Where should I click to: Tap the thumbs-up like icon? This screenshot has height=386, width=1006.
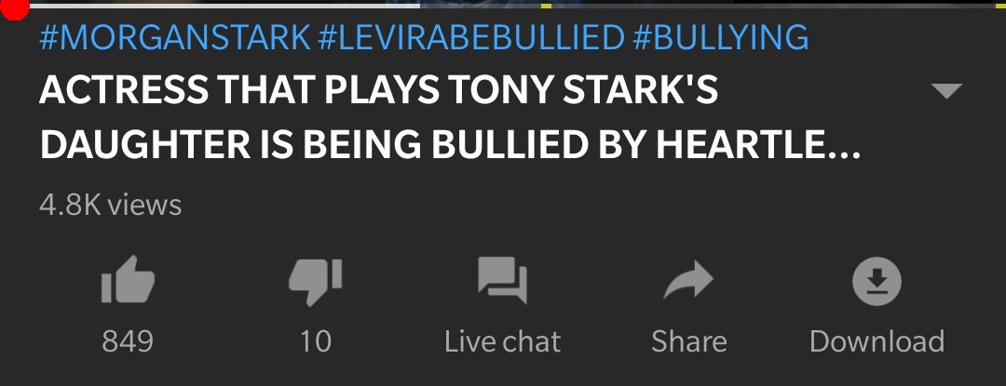coord(128,280)
